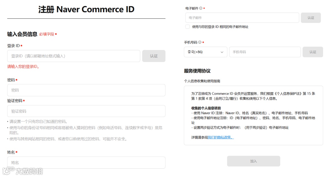Focus the 电子邮件 email input field
This screenshot has width=330, height=177.
[242, 18]
